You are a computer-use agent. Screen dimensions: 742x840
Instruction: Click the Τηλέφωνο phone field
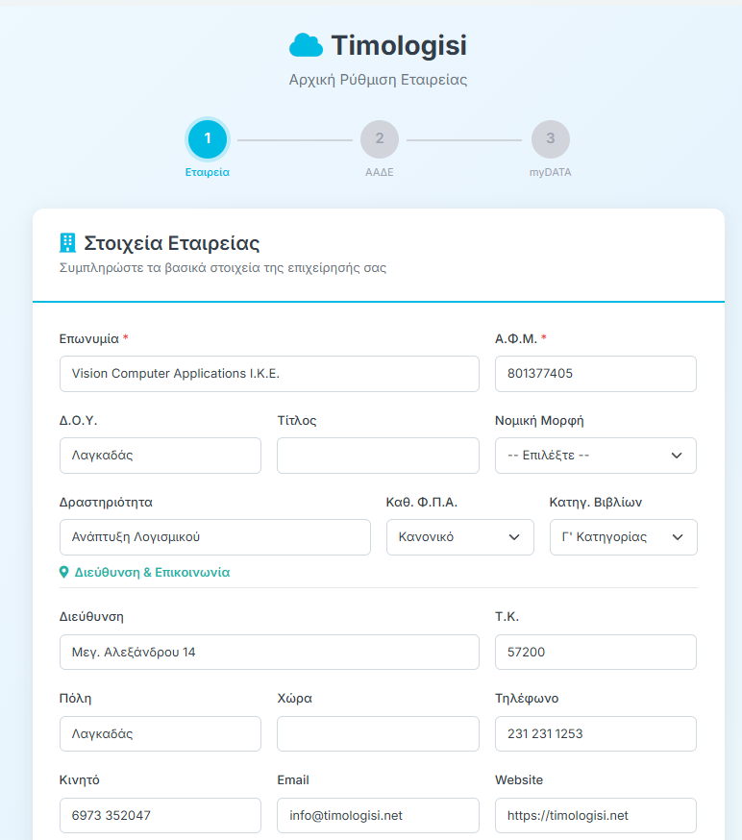click(x=595, y=733)
